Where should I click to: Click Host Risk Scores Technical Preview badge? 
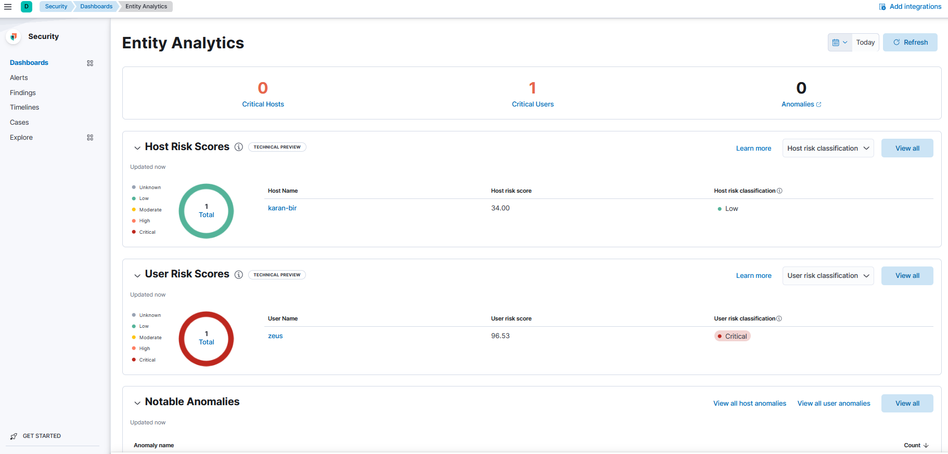pos(277,147)
